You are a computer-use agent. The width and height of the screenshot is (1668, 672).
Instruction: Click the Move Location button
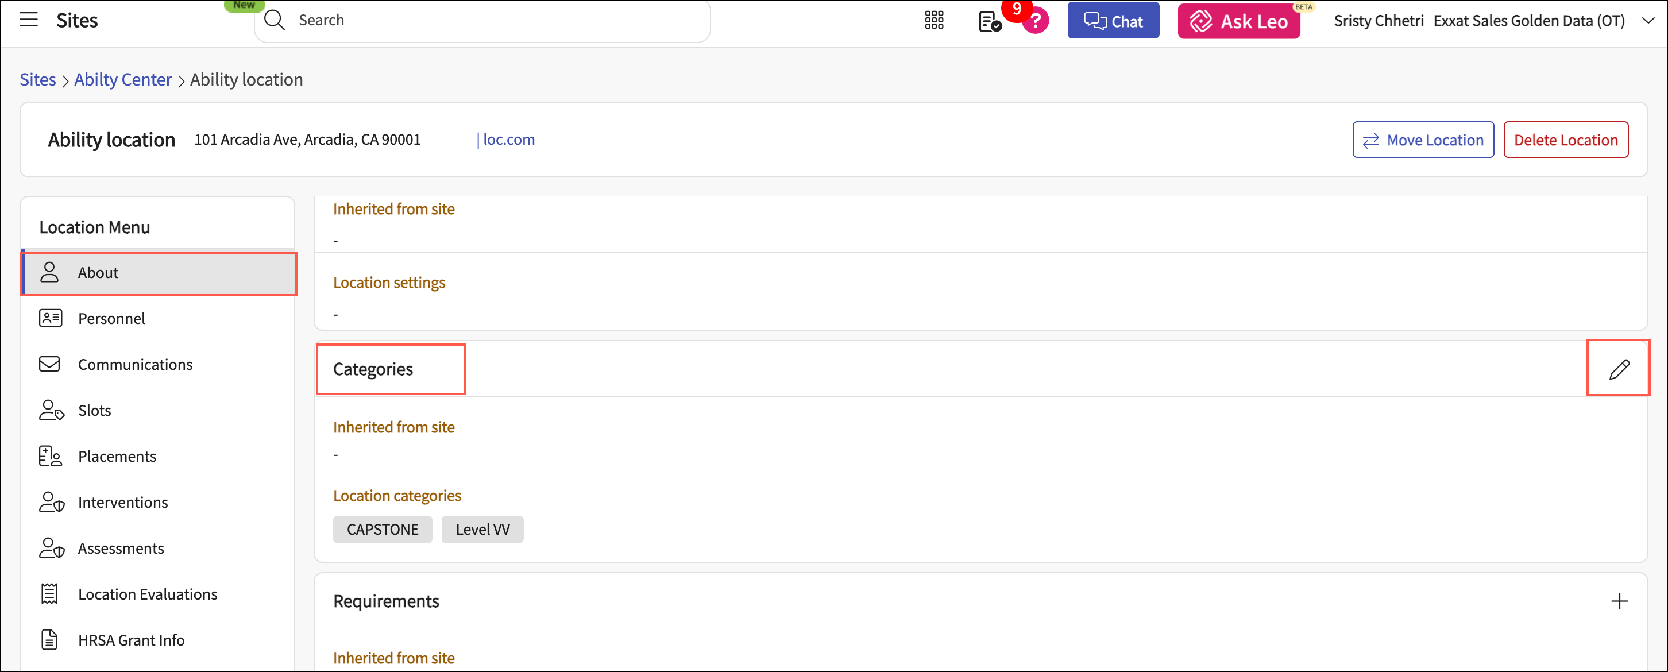pyautogui.click(x=1423, y=140)
